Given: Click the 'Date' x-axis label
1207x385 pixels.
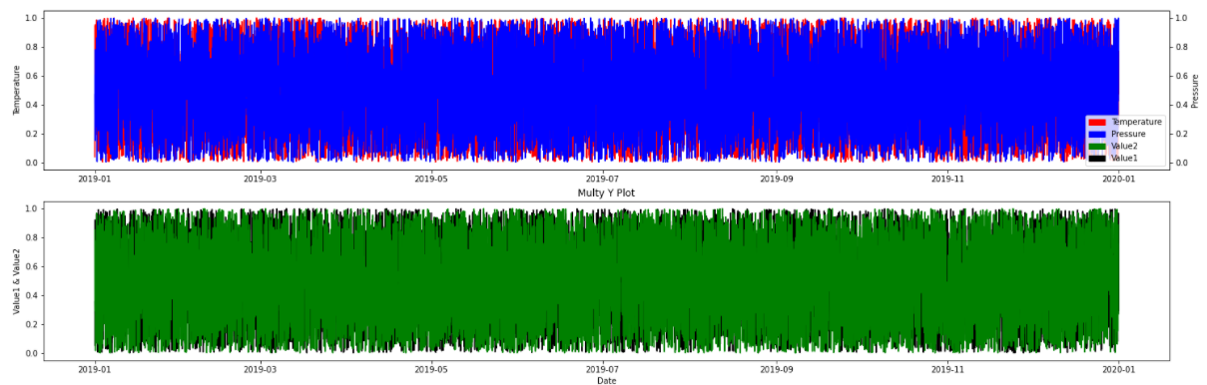Looking at the screenshot, I should pyautogui.click(x=606, y=380).
